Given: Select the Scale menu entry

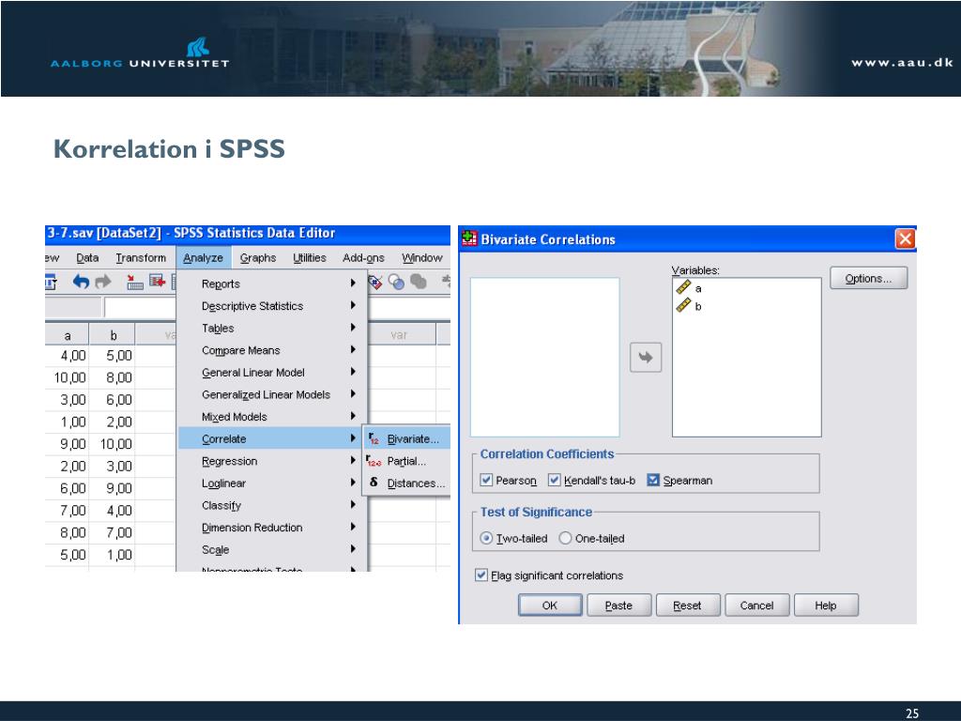Looking at the screenshot, I should (x=270, y=549).
